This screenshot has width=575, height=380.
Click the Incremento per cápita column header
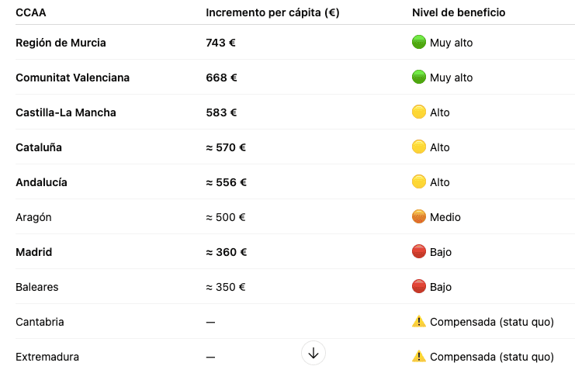(x=272, y=12)
